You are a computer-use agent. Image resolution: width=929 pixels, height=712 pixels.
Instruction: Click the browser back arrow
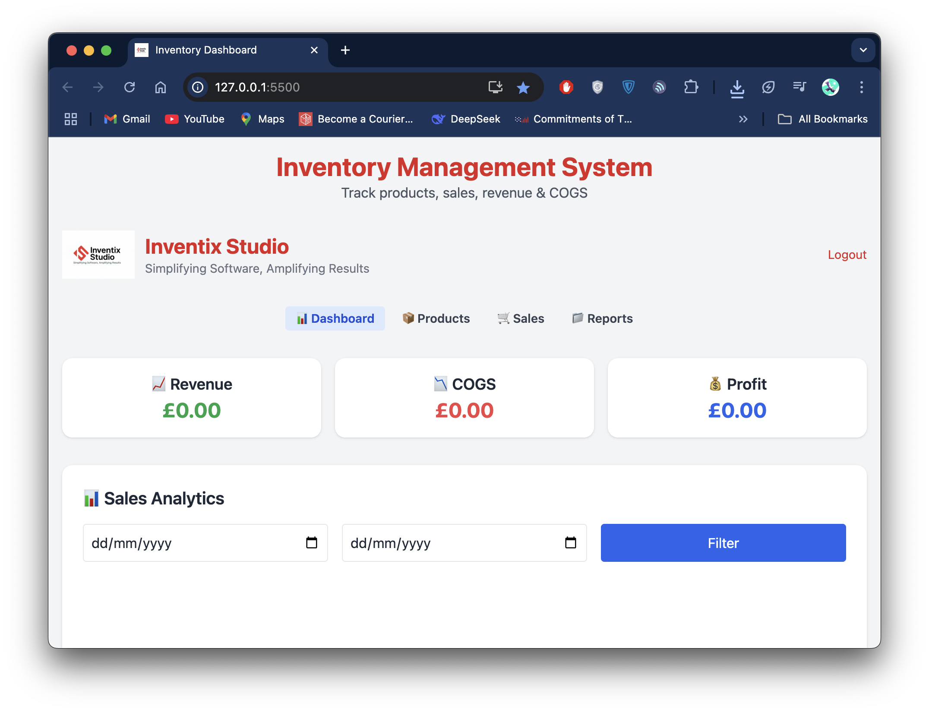point(68,88)
